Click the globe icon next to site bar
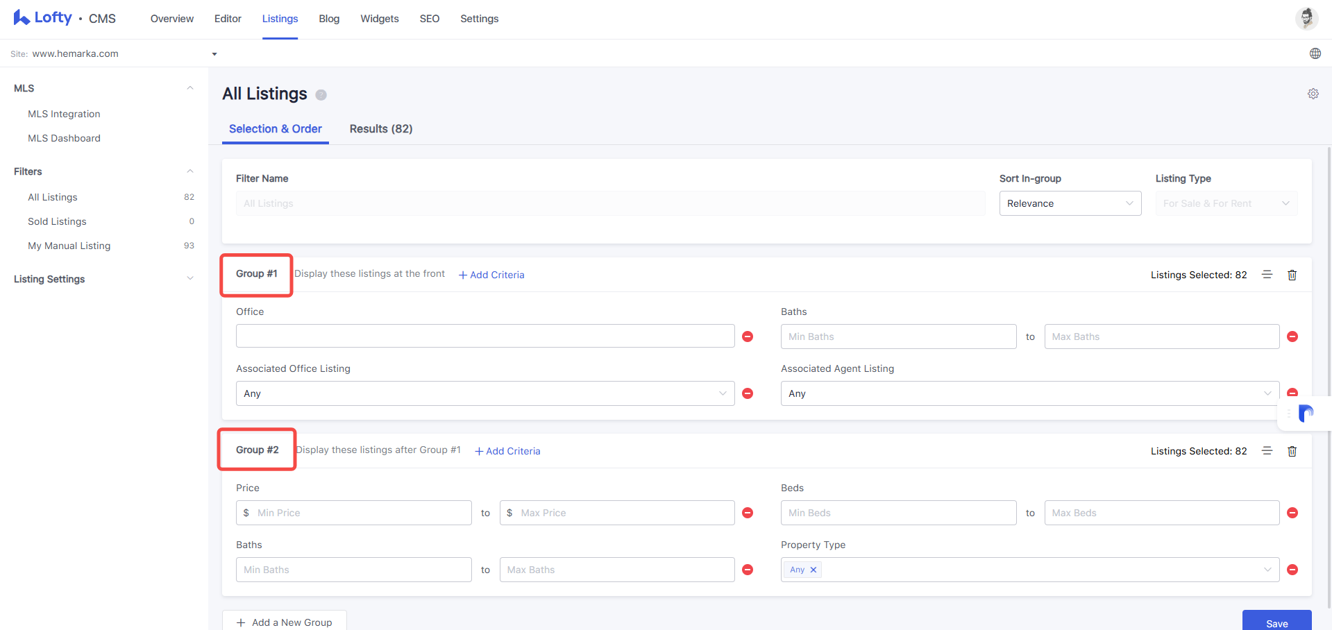This screenshot has width=1332, height=630. [1315, 53]
